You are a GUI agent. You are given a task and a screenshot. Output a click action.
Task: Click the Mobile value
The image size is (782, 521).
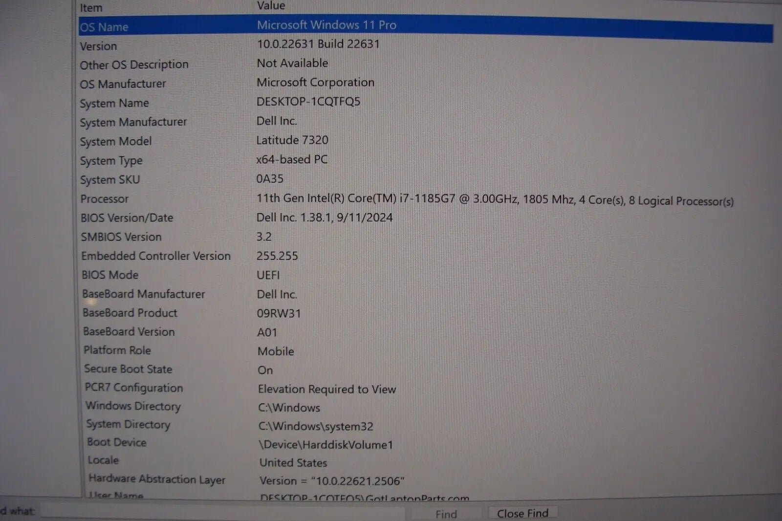pos(276,351)
